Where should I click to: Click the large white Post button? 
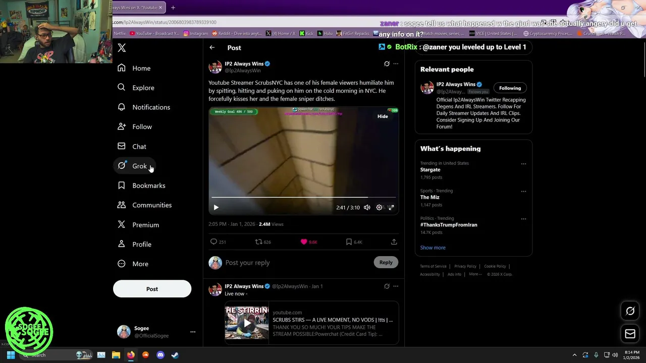[x=152, y=289]
